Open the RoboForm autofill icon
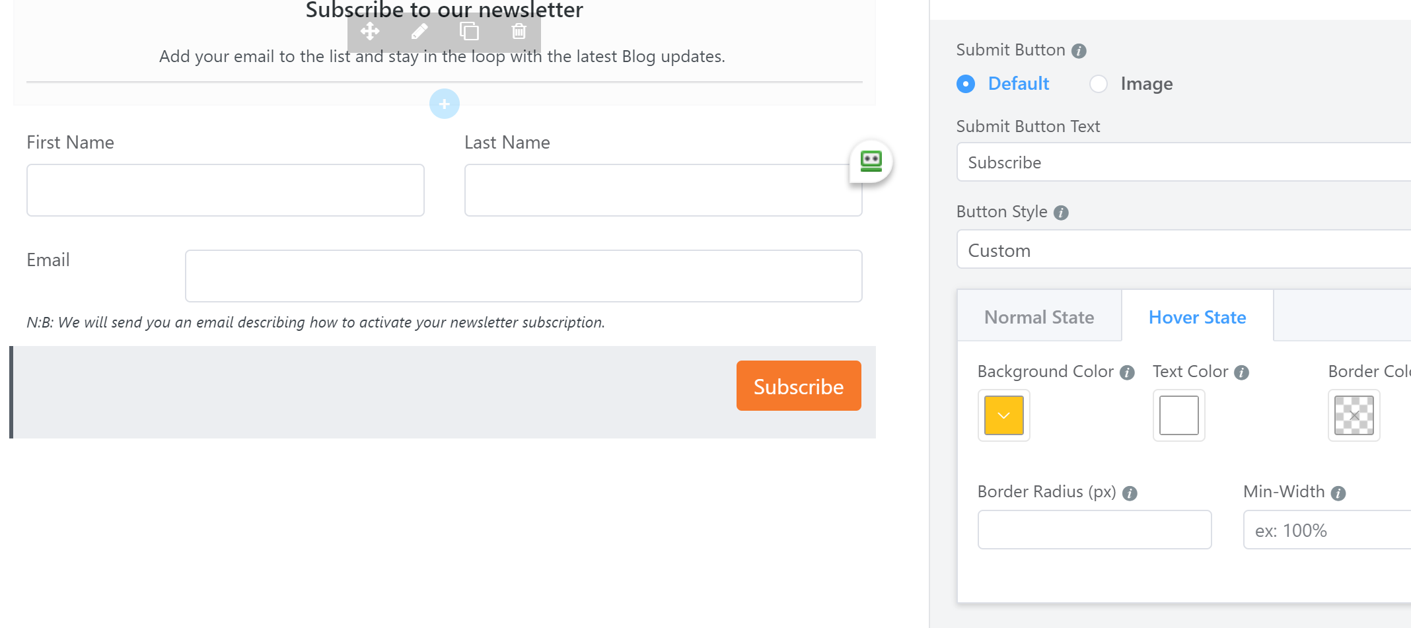 tap(871, 161)
